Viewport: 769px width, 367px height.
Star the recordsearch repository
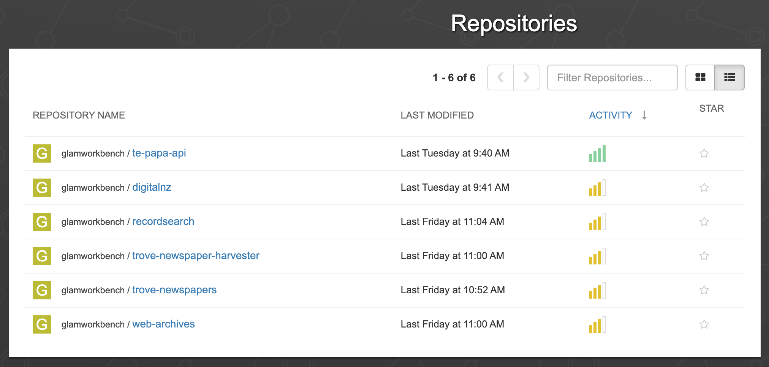[704, 221]
